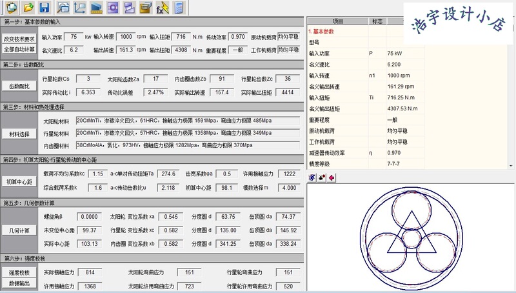Click the 输入转速 field showing 1000

[126, 37]
